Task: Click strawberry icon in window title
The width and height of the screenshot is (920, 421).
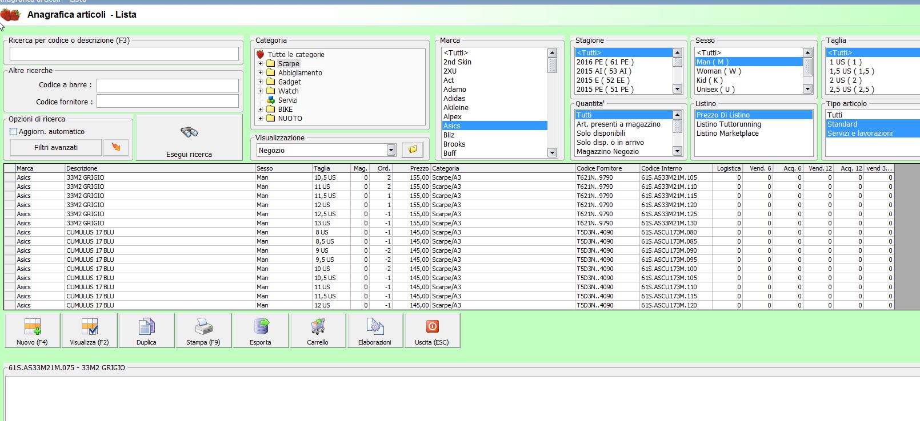Action: pos(10,15)
